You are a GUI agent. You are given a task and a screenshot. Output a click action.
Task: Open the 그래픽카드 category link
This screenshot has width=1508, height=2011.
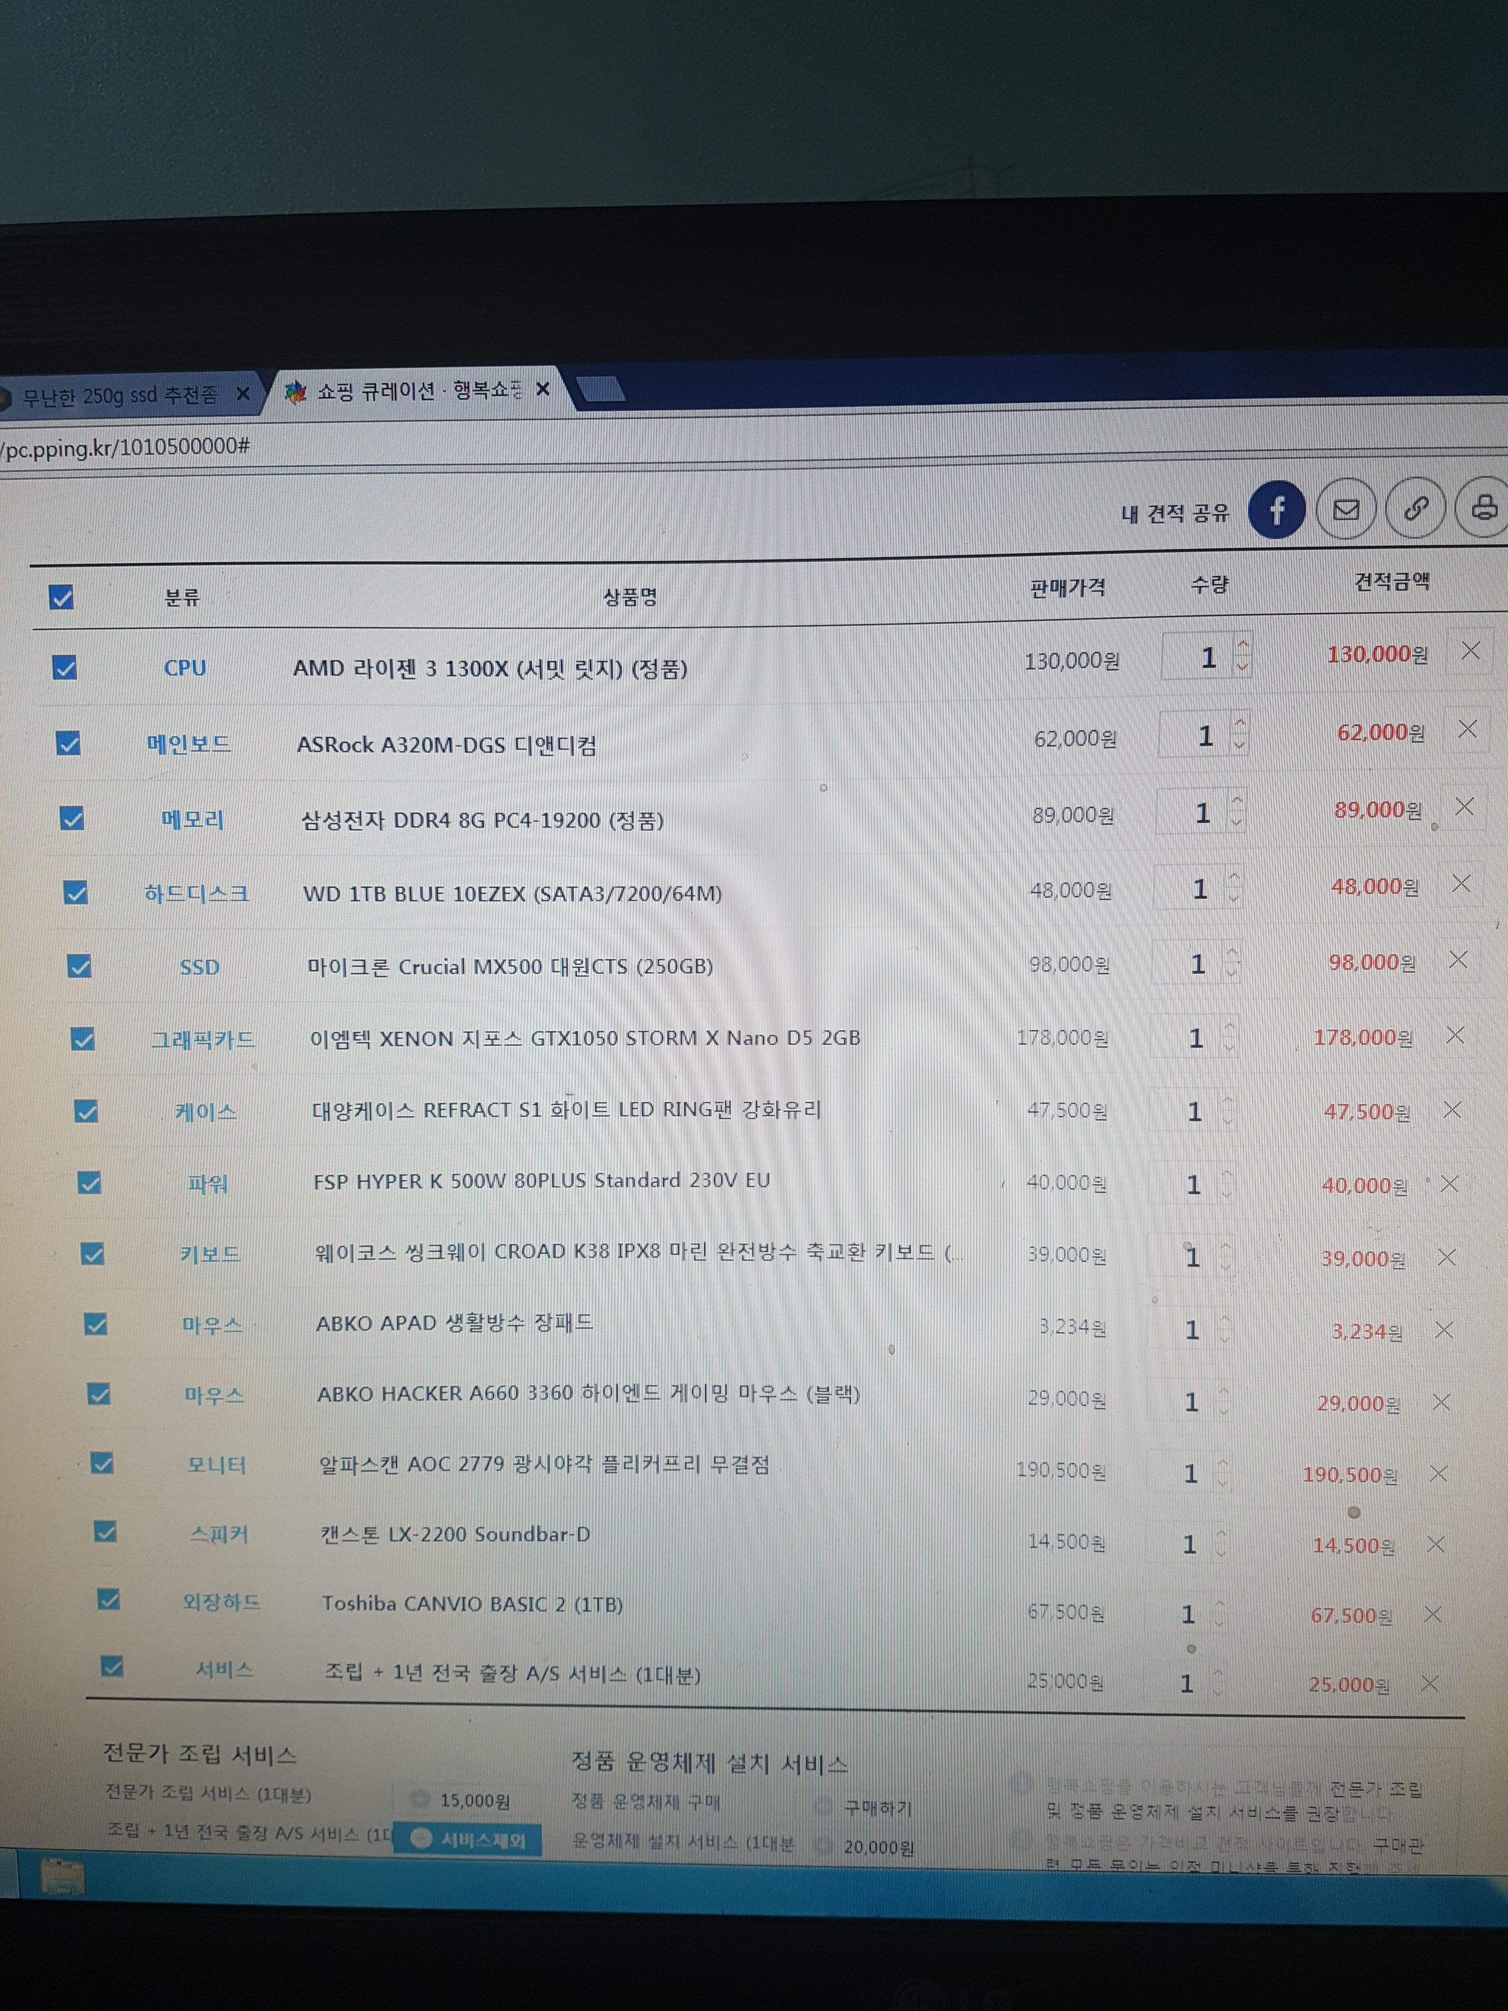202,1038
